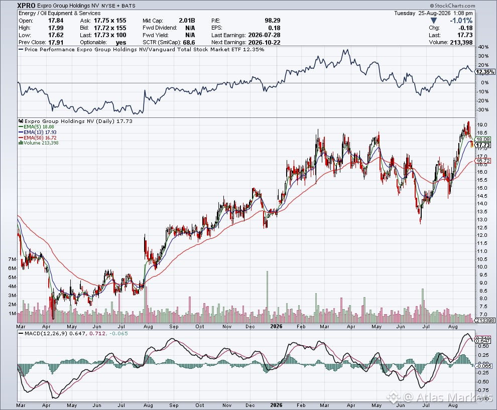This screenshot has height=410, width=497.
Task: Click the -0.065 MACD histogram axis tag
Action: coord(483,366)
